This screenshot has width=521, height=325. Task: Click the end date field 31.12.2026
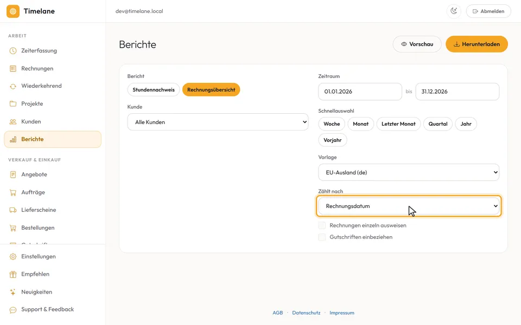tap(457, 92)
